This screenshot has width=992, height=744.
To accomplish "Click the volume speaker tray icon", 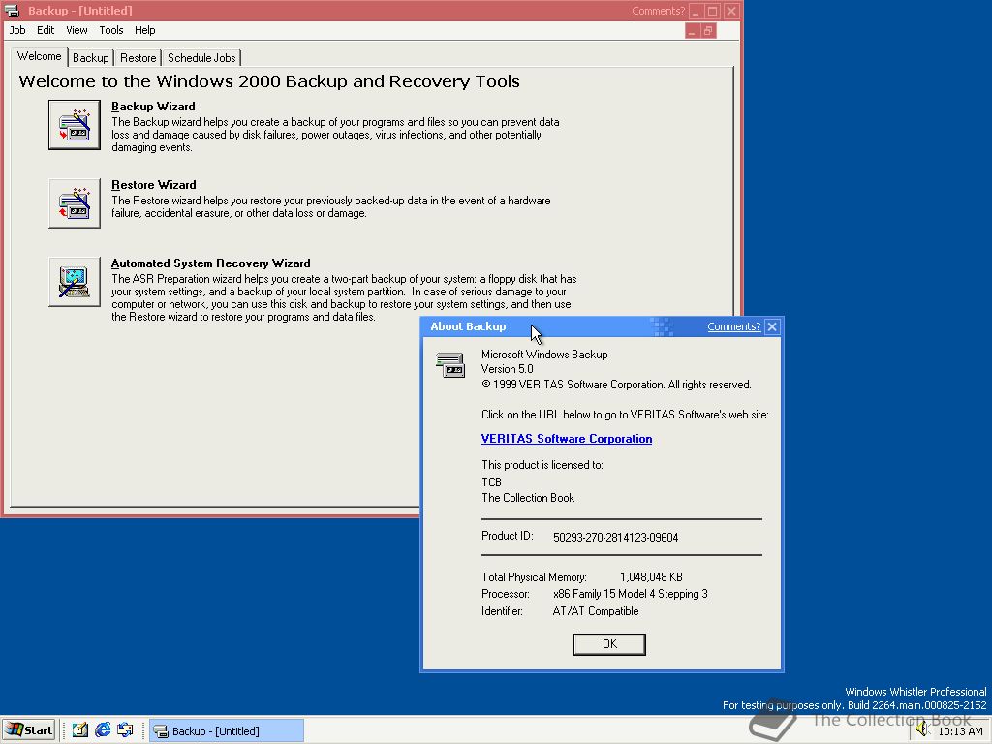I will 922,729.
